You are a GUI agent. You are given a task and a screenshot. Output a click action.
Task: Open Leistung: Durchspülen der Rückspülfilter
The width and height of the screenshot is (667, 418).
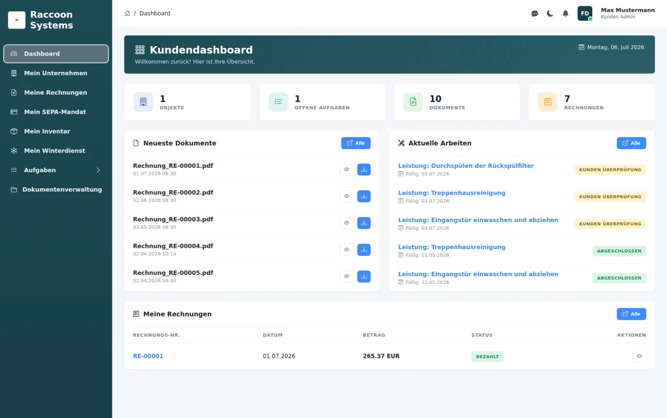466,166
